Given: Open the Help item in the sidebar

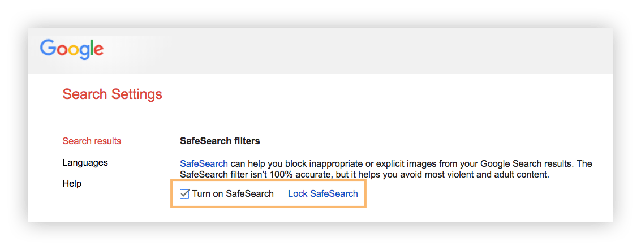Looking at the screenshot, I should (72, 184).
